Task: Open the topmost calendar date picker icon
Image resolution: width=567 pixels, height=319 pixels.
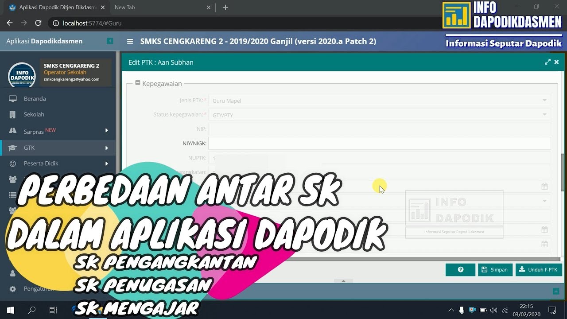Action: coord(544,187)
